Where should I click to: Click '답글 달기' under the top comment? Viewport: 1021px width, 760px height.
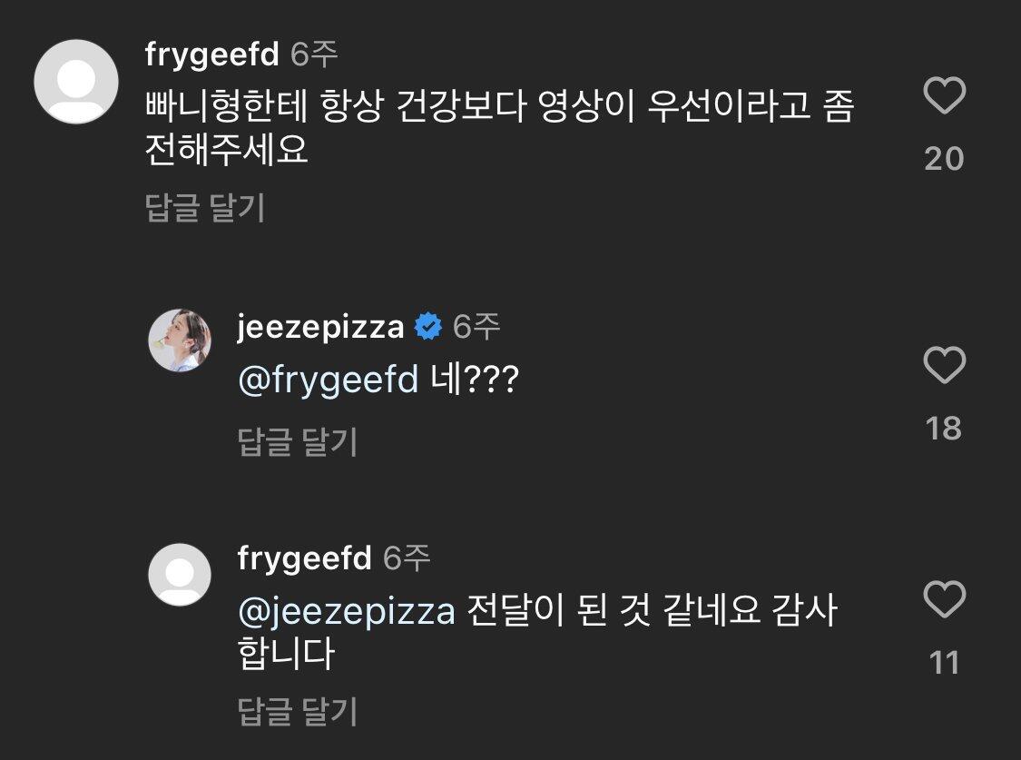tap(205, 208)
